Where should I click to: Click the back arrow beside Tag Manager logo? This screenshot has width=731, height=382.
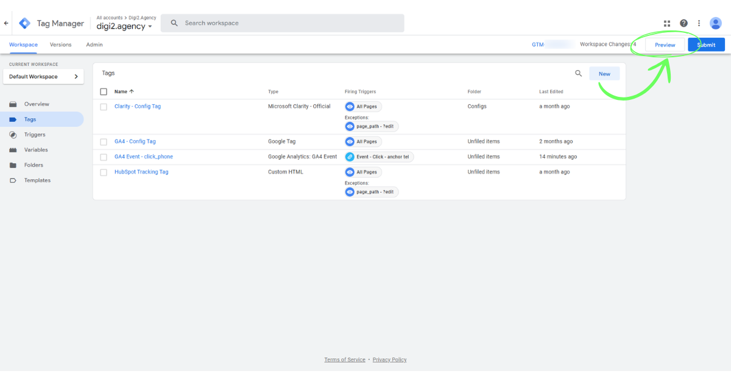click(x=6, y=23)
